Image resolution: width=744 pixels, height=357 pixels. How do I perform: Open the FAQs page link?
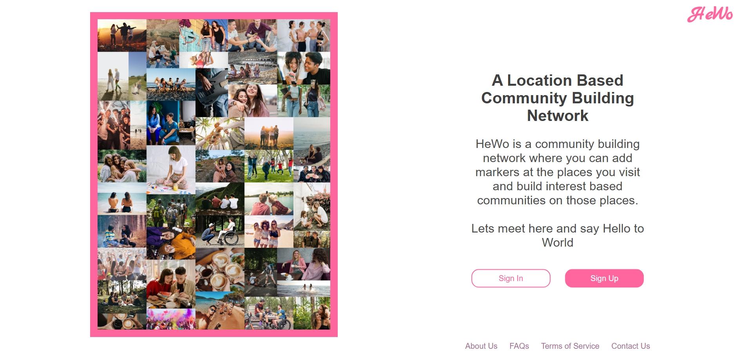click(x=519, y=346)
